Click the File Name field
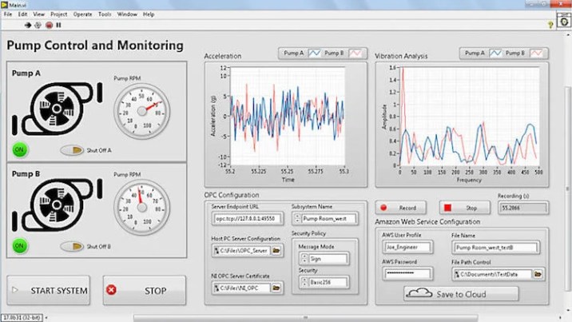This screenshot has width=572, height=322. [496, 248]
